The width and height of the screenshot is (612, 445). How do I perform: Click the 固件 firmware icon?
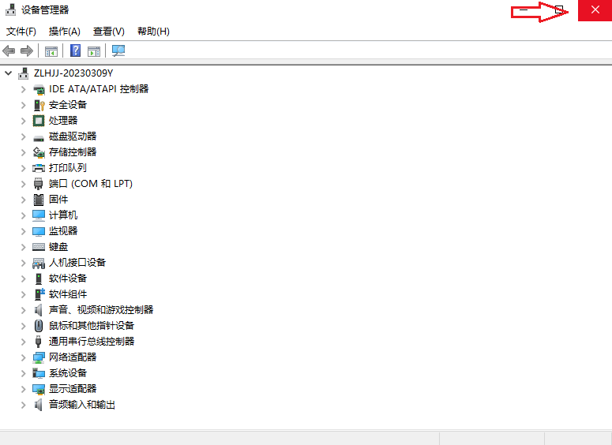pyautogui.click(x=39, y=200)
